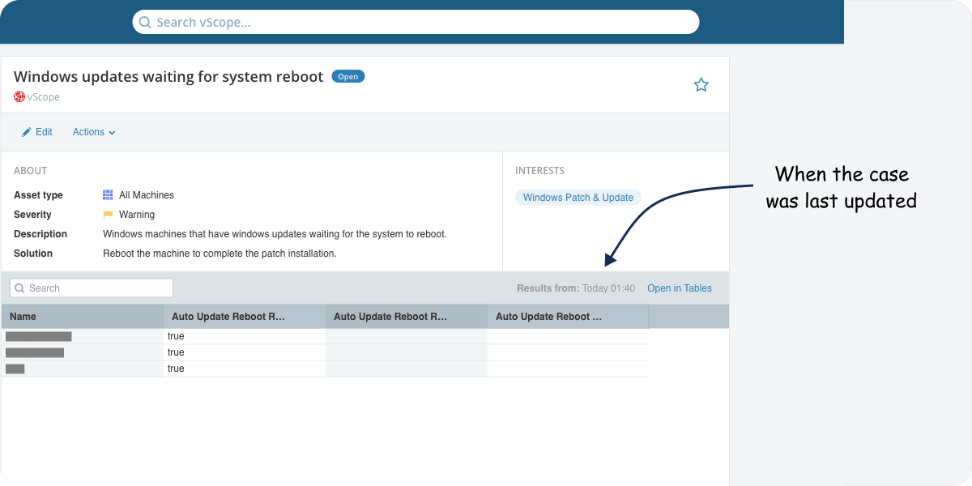Click the INTERESTS section heading
972x486 pixels.
pyautogui.click(x=539, y=171)
